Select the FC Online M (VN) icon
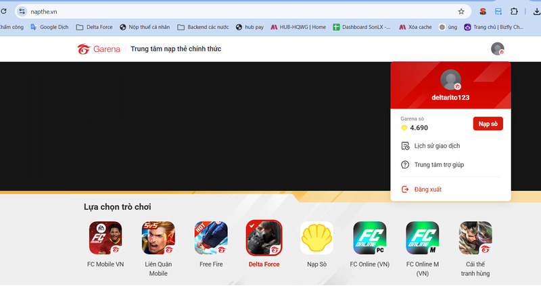Image resolution: width=541 pixels, height=288 pixels. (x=423, y=238)
